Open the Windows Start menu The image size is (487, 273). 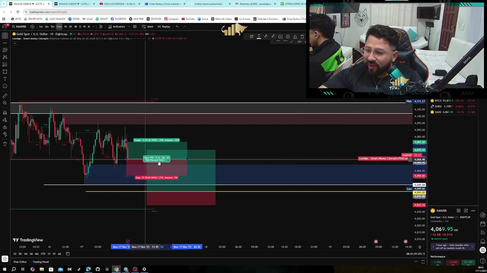tap(4, 270)
